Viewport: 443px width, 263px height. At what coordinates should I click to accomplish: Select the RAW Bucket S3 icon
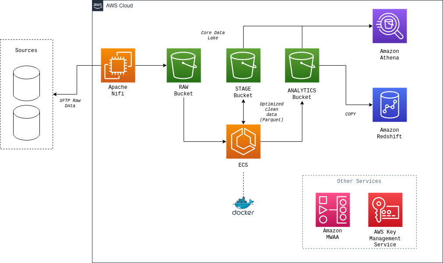pyautogui.click(x=184, y=66)
